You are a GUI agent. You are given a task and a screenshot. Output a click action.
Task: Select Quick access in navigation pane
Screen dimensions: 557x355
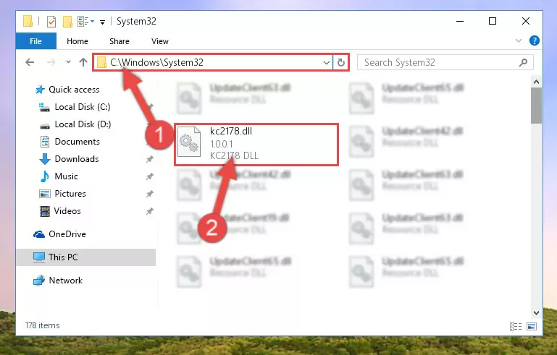click(x=74, y=90)
